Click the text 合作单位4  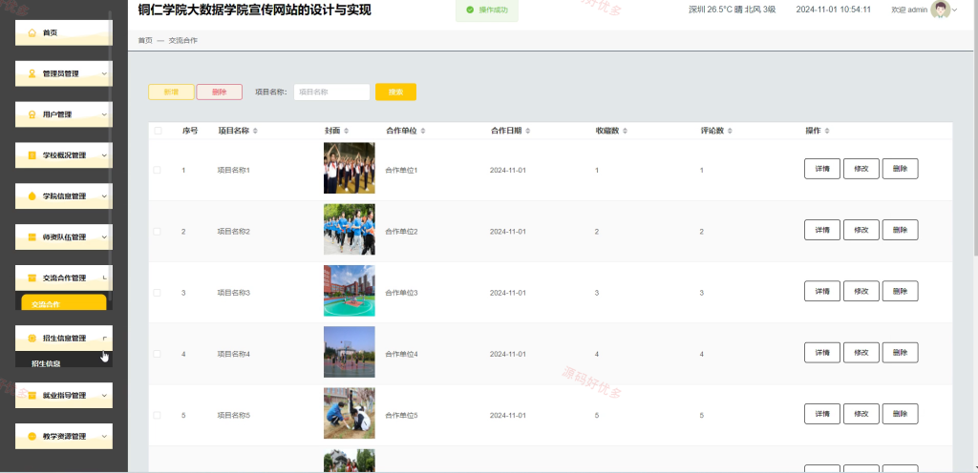click(402, 354)
